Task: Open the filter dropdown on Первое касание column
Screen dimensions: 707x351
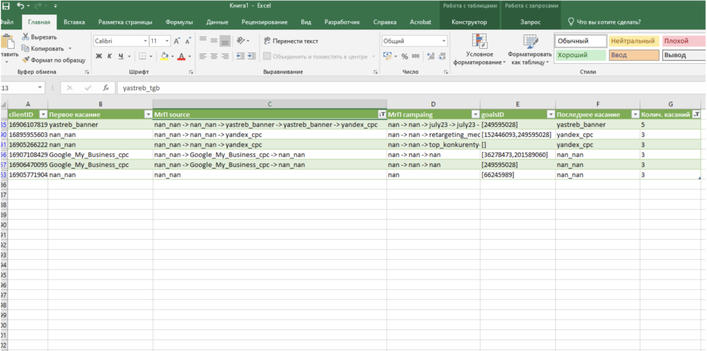Action: 148,114
